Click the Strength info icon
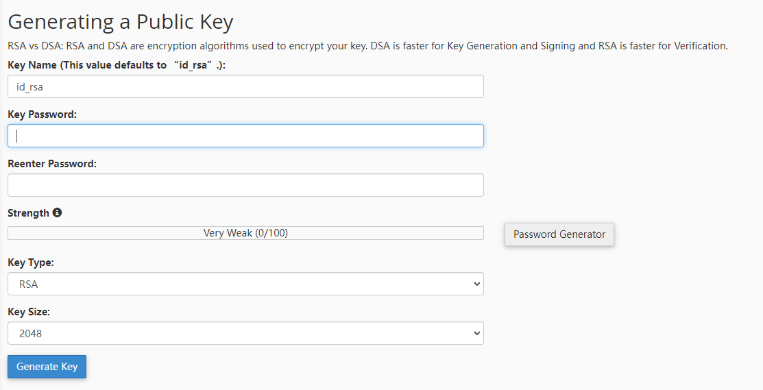 coord(58,212)
